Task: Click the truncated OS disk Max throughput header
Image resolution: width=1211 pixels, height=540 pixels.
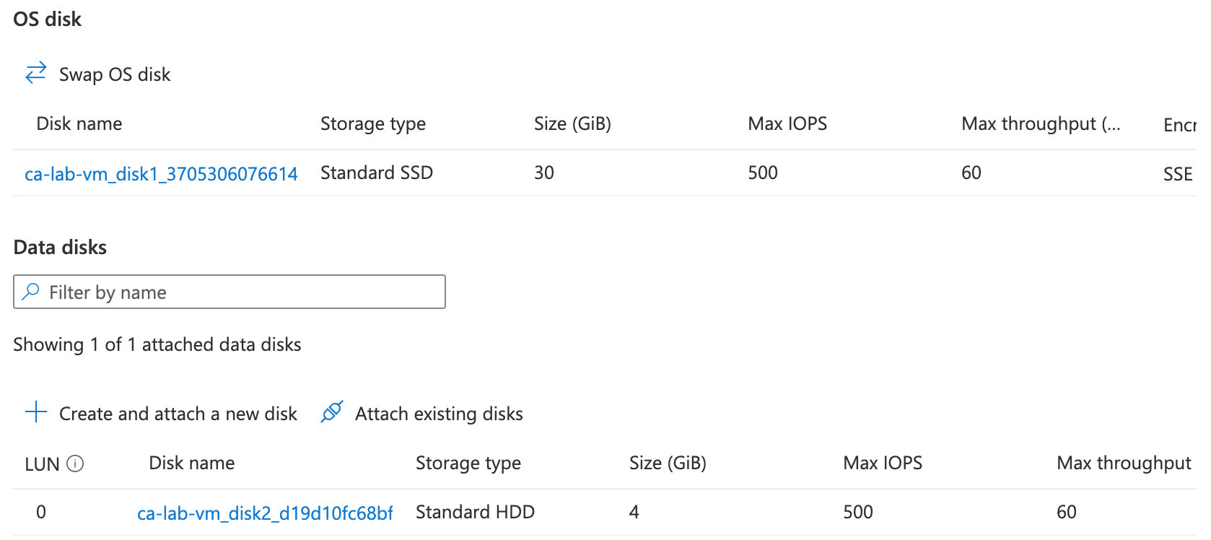Action: point(1041,124)
